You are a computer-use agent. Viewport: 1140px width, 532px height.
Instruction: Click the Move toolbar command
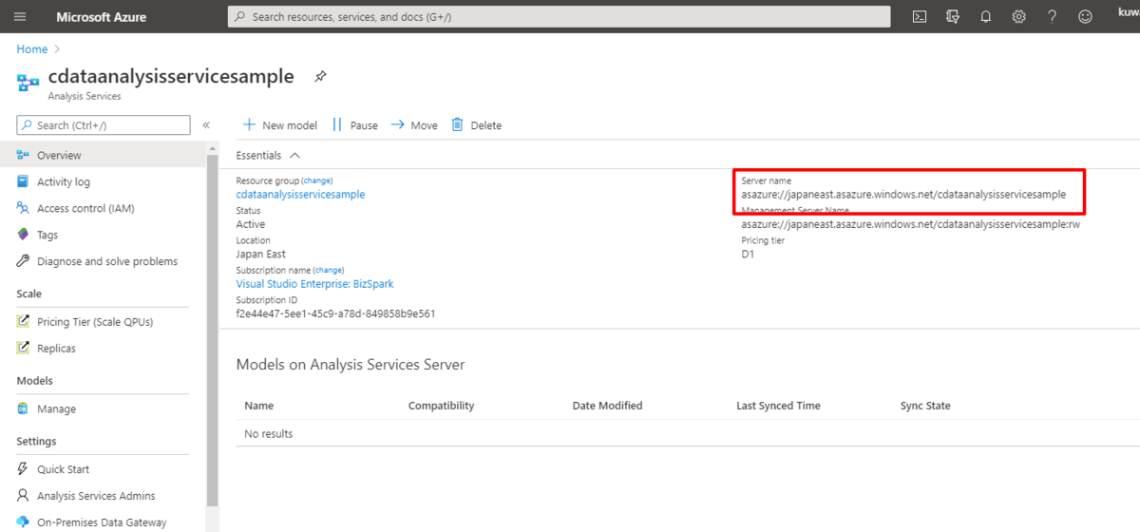pyautogui.click(x=414, y=125)
